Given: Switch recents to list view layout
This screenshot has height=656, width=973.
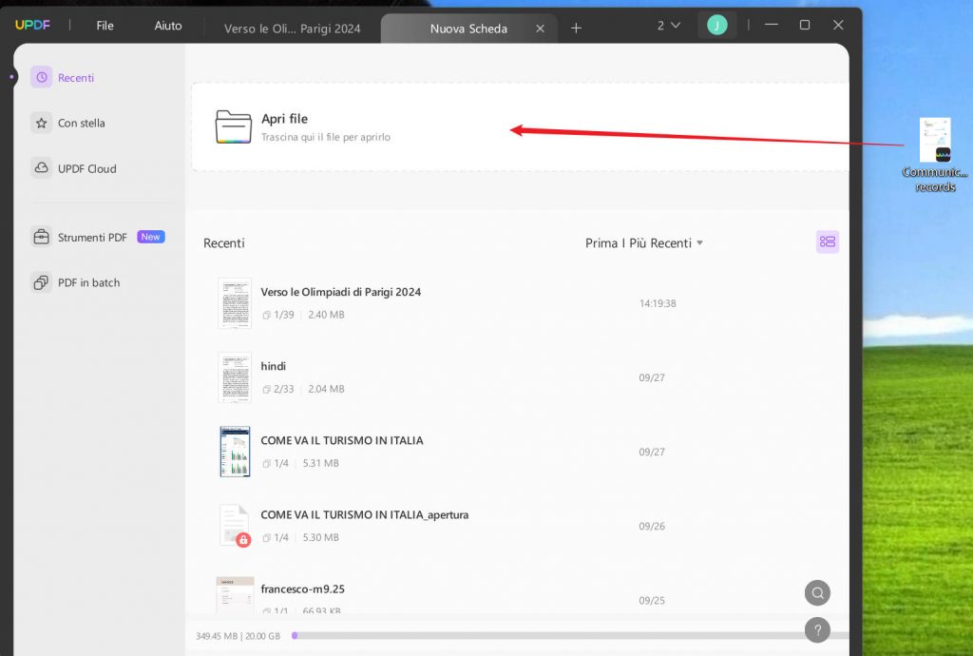Looking at the screenshot, I should coord(827,241).
